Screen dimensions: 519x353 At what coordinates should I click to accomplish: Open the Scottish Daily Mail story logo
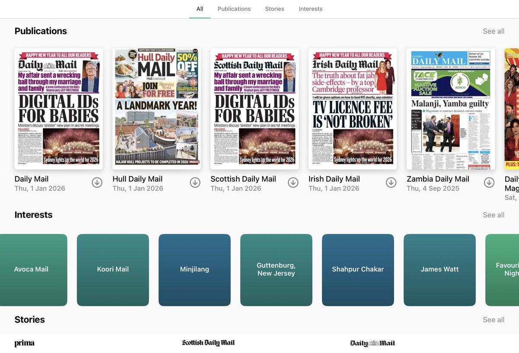208,343
